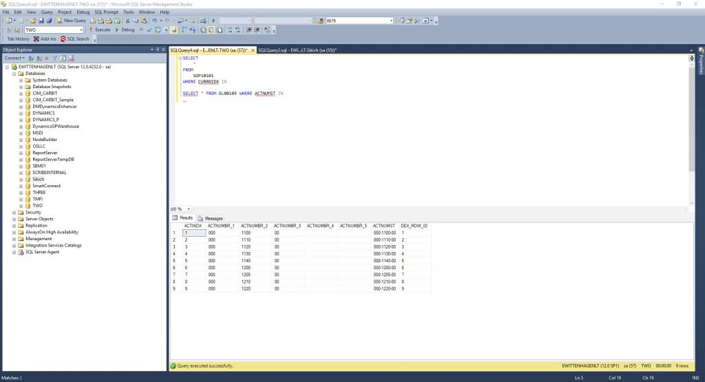705x382 pixels.
Task: Select the Sikich database in the tree
Action: pos(38,179)
